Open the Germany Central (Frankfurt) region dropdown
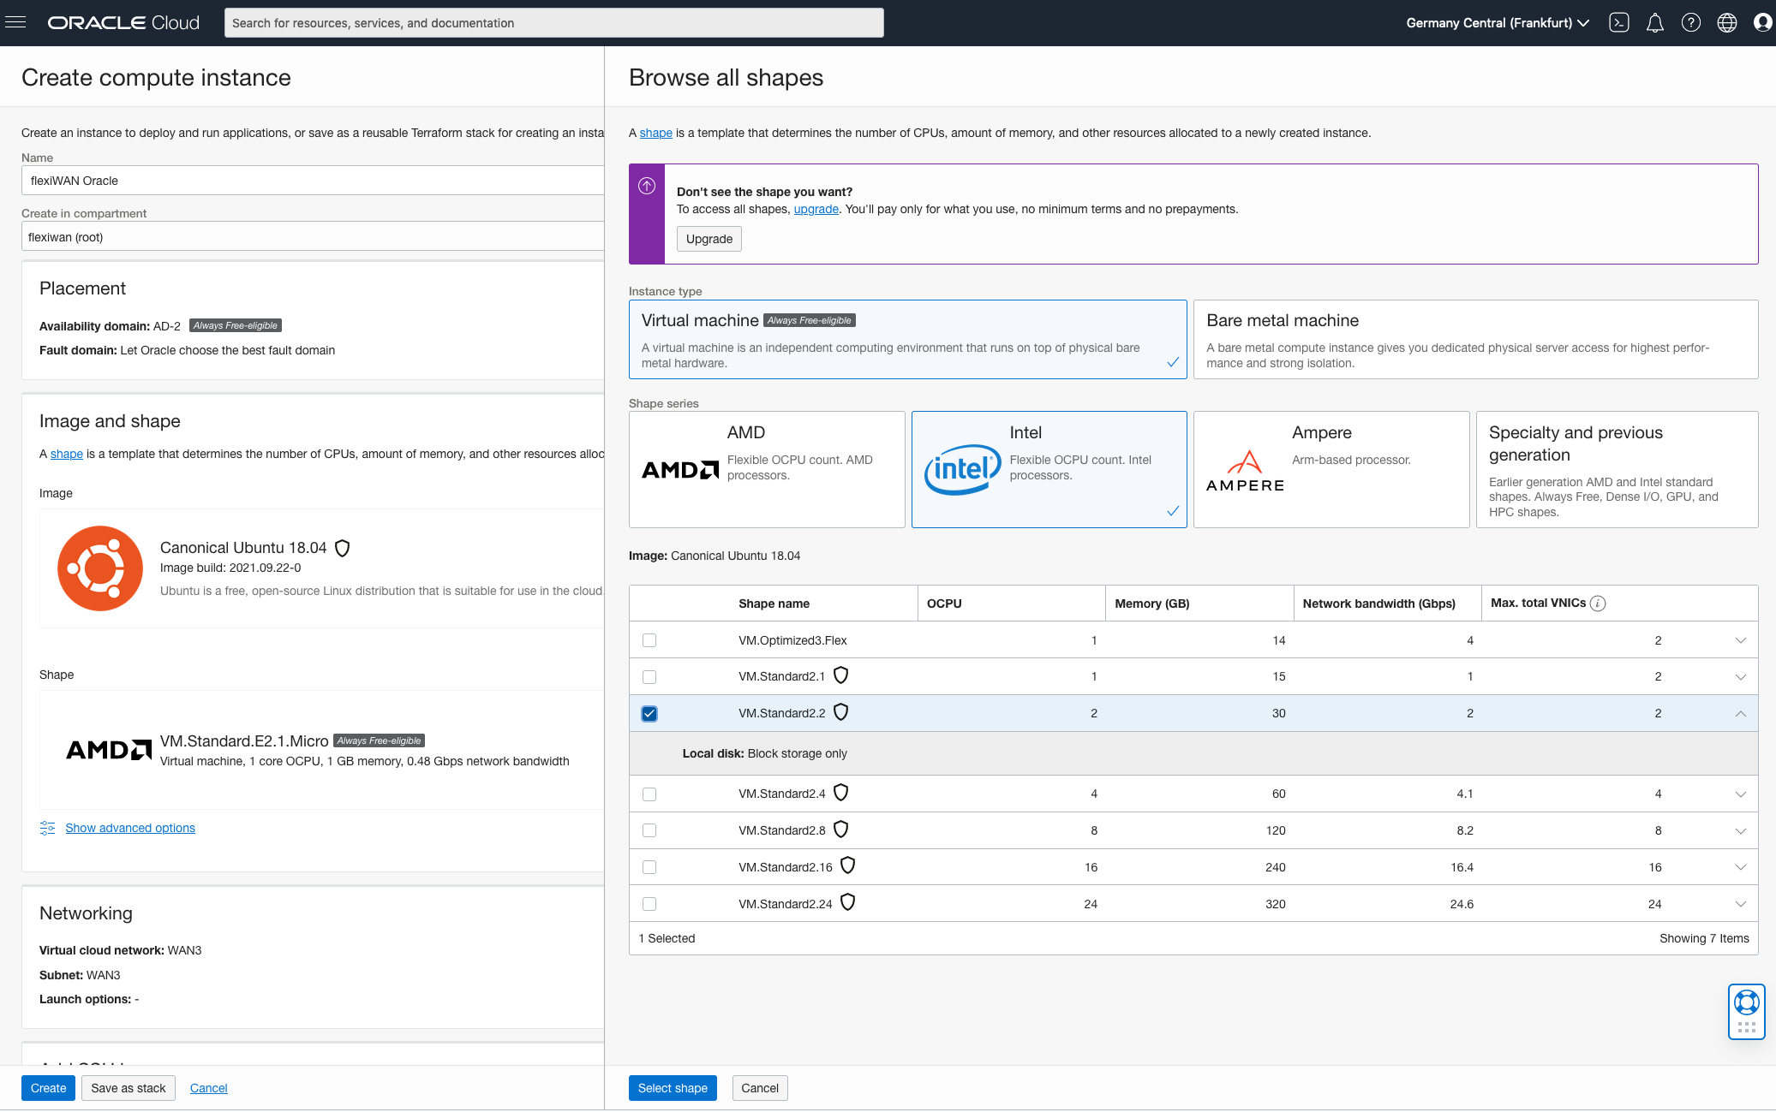The width and height of the screenshot is (1776, 1112). click(x=1497, y=23)
